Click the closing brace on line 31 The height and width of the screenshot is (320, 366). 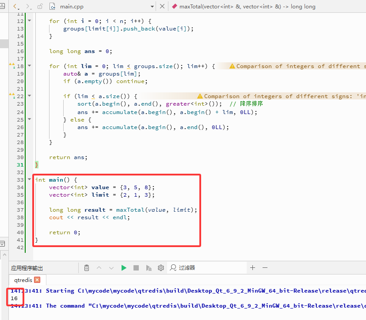[x=36, y=165]
